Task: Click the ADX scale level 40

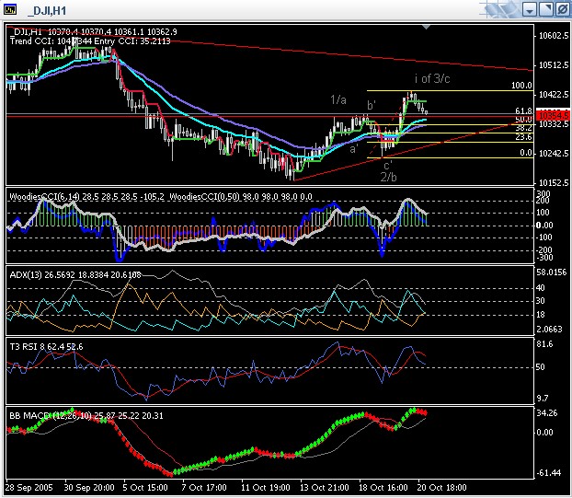Action: [x=540, y=288]
